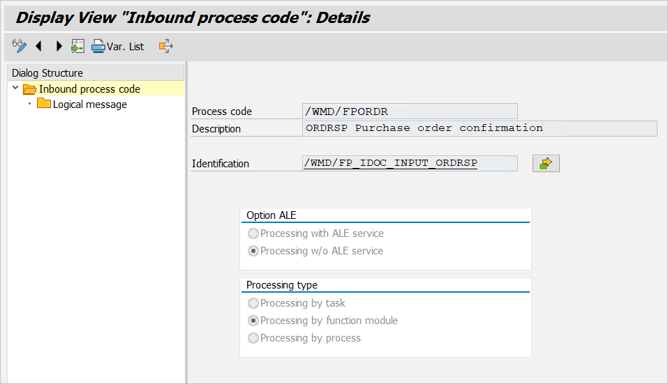Viewport: 668px width, 384px height.
Task: Open Inbound process code tree item
Action: (89, 89)
